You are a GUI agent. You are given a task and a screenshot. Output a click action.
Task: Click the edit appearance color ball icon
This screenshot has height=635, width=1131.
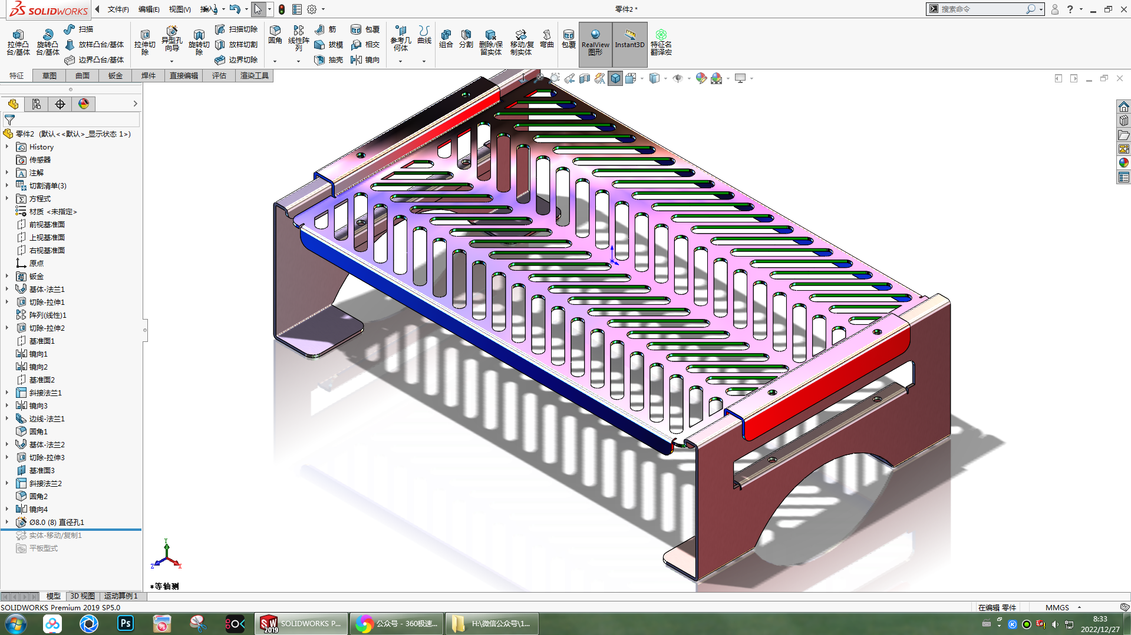click(701, 78)
